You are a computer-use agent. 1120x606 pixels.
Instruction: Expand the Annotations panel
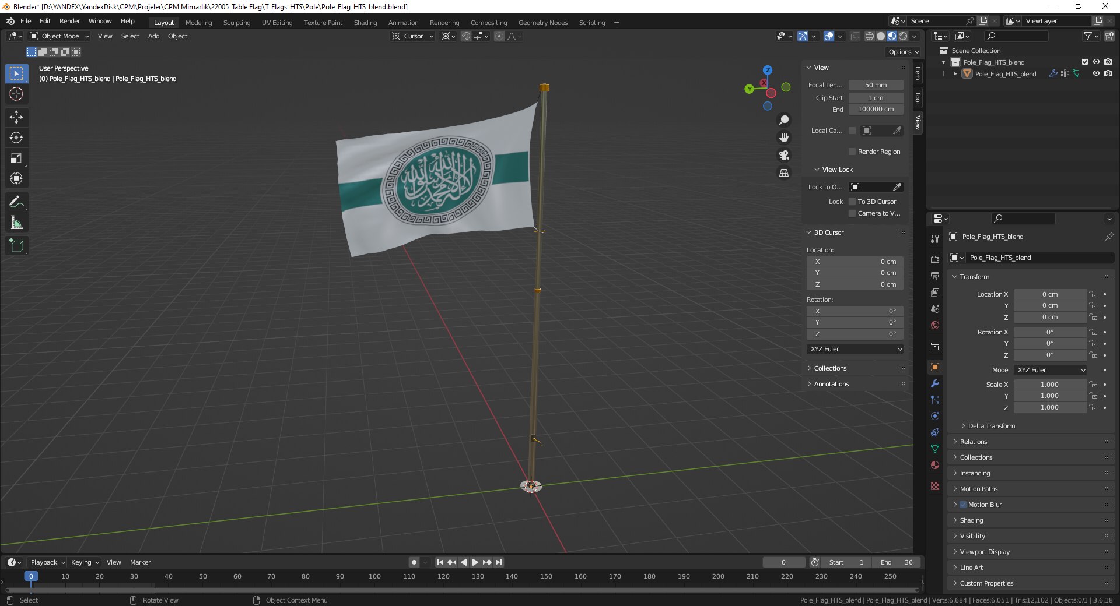[831, 384]
